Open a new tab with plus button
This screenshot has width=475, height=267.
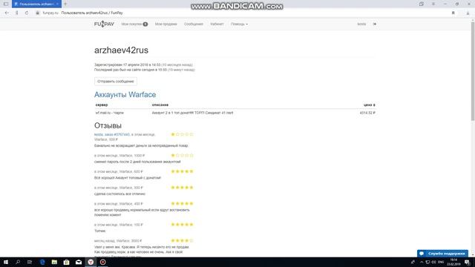[x=65, y=4]
